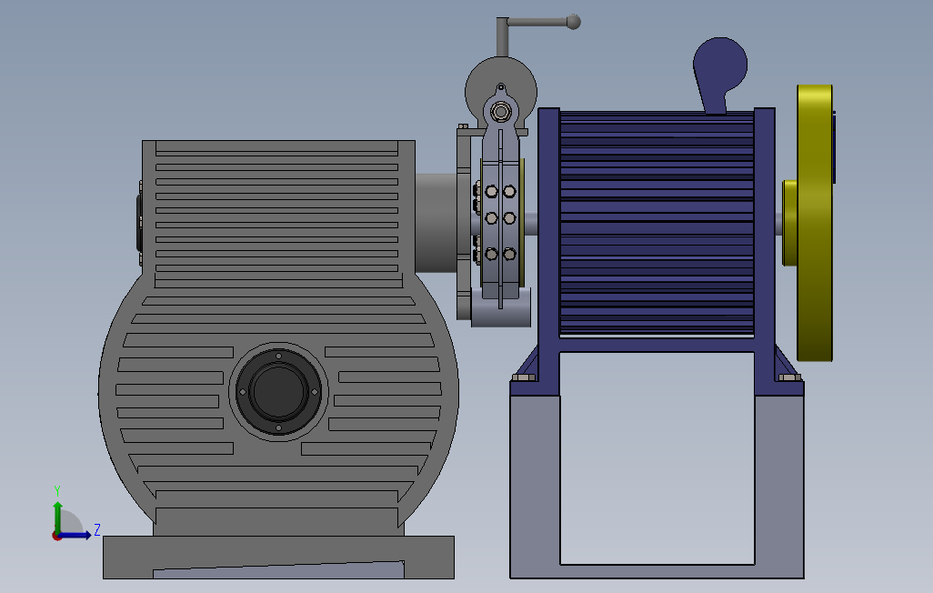Select the red origin ball of the coordinate triad
Viewport: 933px width, 593px height.
pyautogui.click(x=56, y=537)
